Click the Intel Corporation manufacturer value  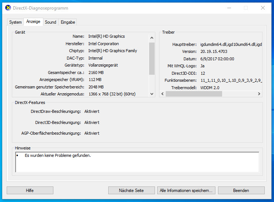click(103, 44)
